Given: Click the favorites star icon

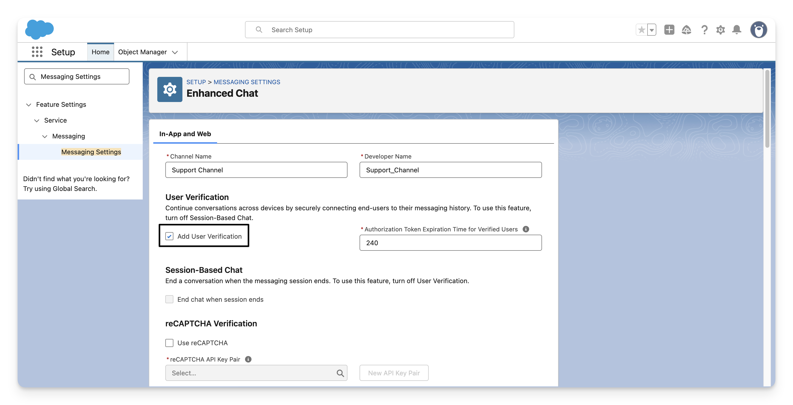Looking at the screenshot, I should (x=641, y=30).
